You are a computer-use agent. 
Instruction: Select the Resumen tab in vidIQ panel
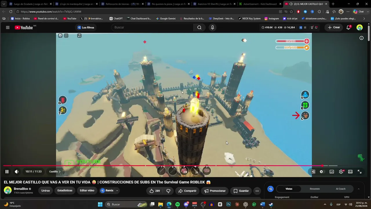(315, 189)
